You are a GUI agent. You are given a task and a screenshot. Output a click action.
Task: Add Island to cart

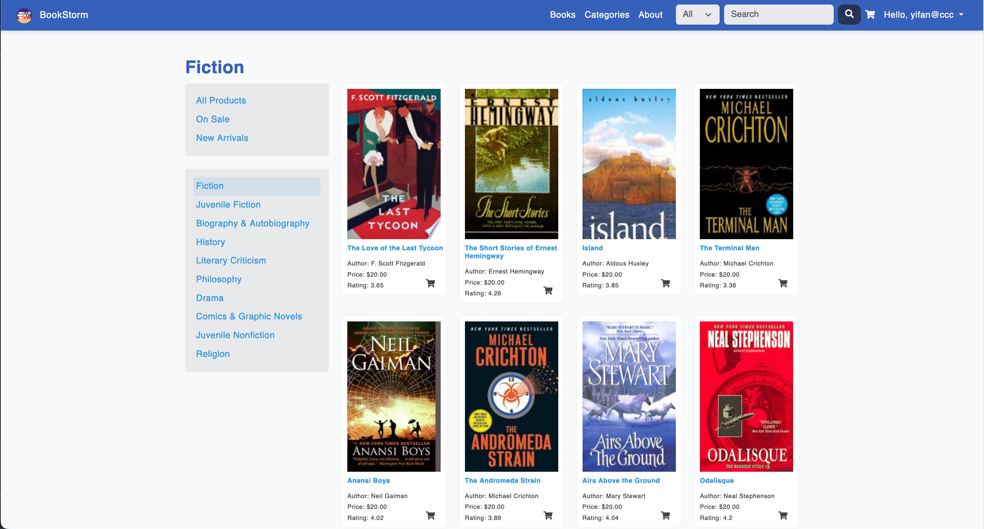tap(665, 283)
